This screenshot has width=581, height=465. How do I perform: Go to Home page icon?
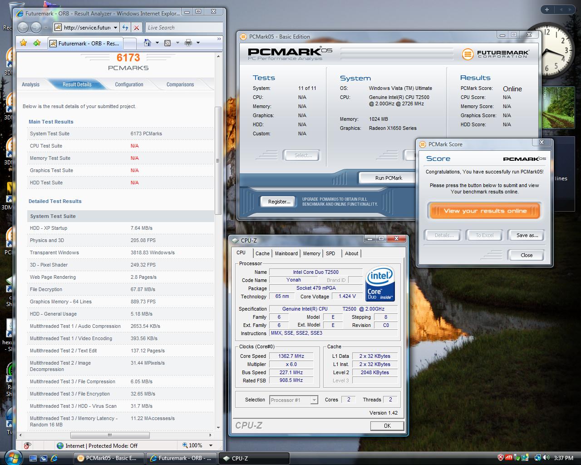pos(148,43)
